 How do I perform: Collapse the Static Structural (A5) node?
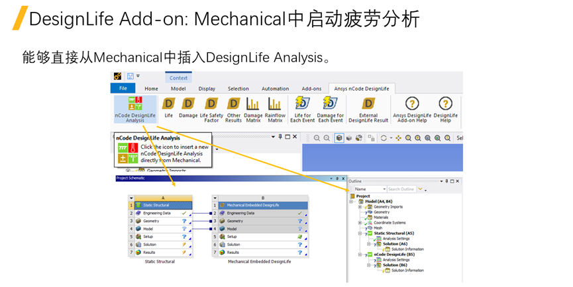click(360, 233)
